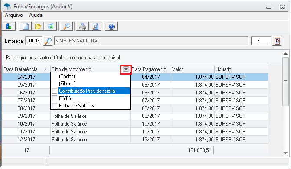Open the Ajuda menu

click(x=36, y=15)
